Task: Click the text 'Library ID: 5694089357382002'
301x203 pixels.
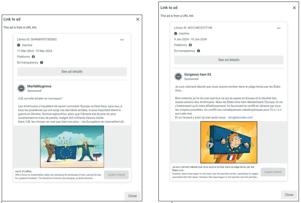Action: (x=37, y=39)
